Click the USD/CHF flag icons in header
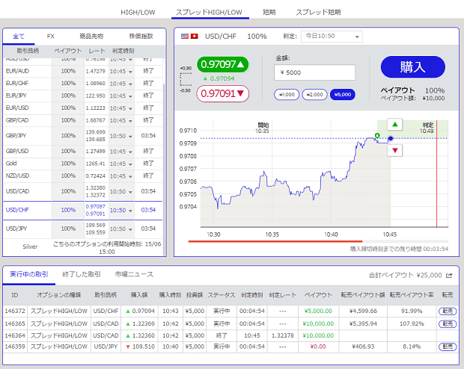 click(189, 36)
